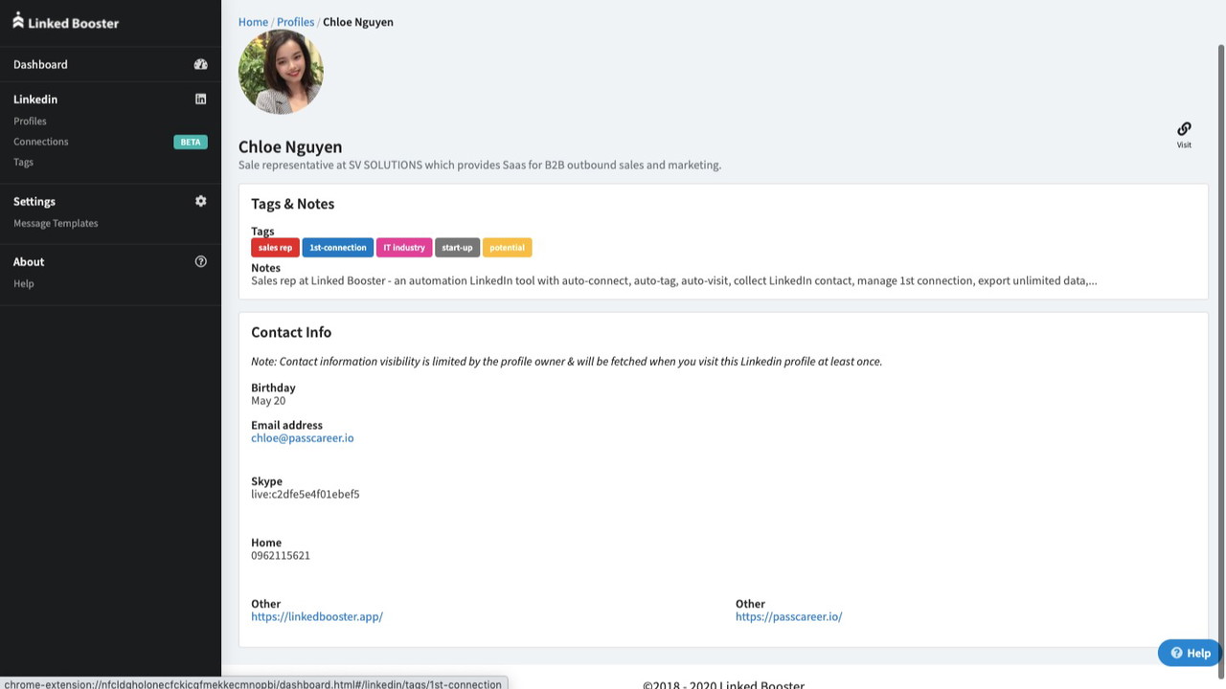Click Chloe Nguyen's profile photo
Viewport: 1226px width, 689px height.
tap(281, 72)
